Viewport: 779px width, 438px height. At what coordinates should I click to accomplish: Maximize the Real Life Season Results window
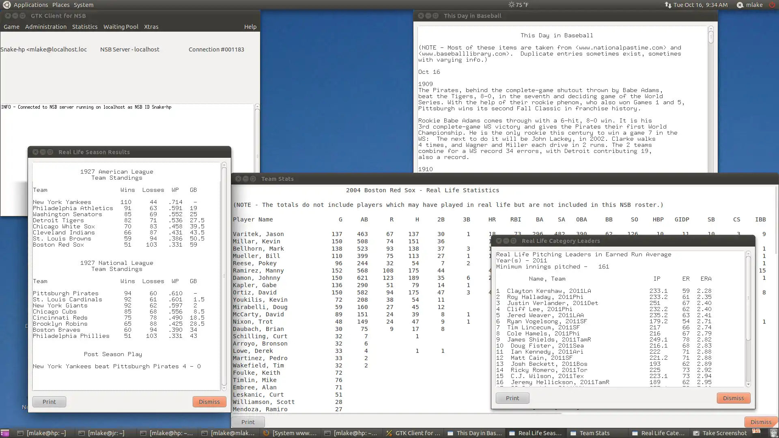50,152
